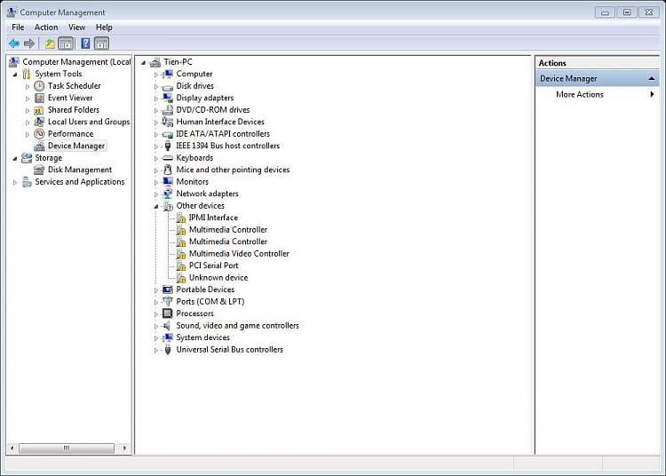666x476 pixels.
Task: Click the Display adapters category icon
Action: click(168, 98)
